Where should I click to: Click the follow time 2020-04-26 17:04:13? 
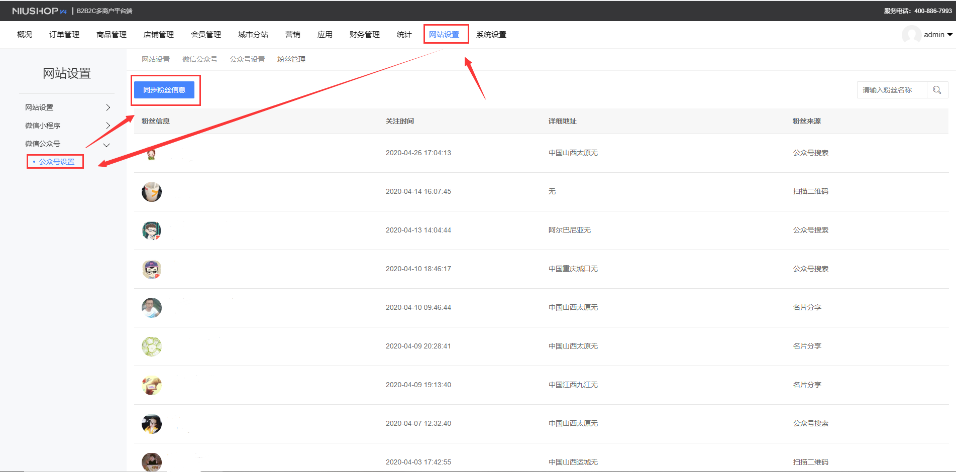point(418,153)
